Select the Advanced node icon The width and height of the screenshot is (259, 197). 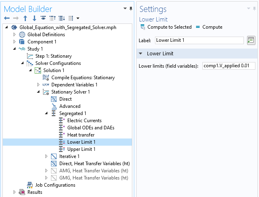[54, 106]
